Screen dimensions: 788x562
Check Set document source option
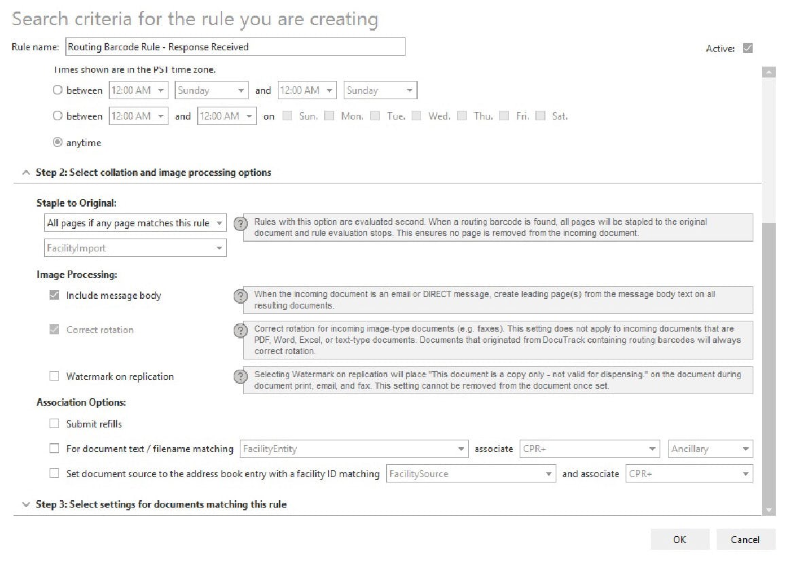coord(54,474)
